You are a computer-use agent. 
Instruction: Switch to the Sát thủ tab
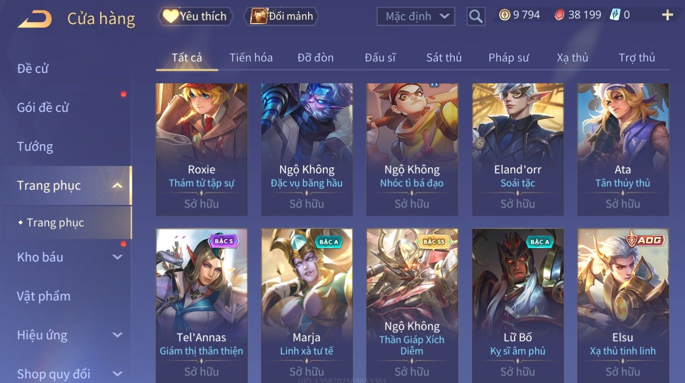coord(444,58)
